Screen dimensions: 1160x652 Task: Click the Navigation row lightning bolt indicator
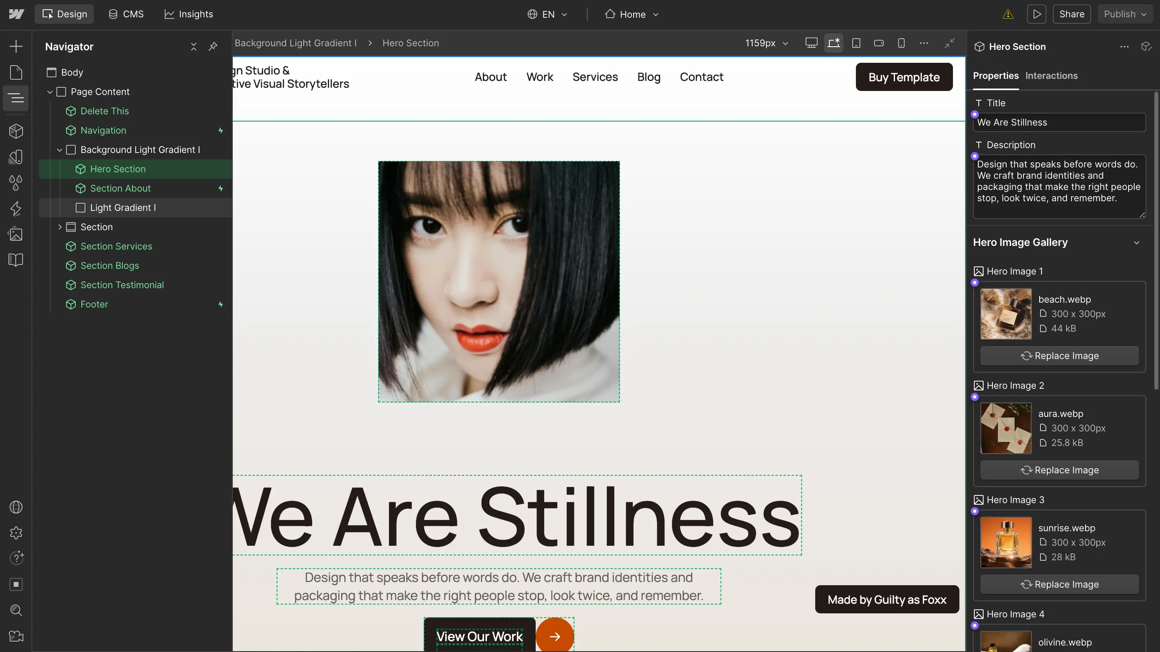point(221,130)
